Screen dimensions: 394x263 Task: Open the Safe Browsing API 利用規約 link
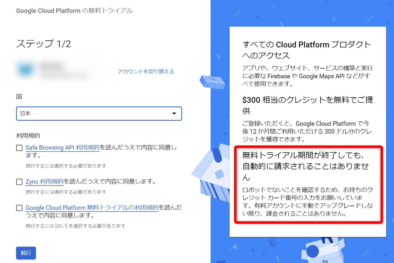[63, 148]
